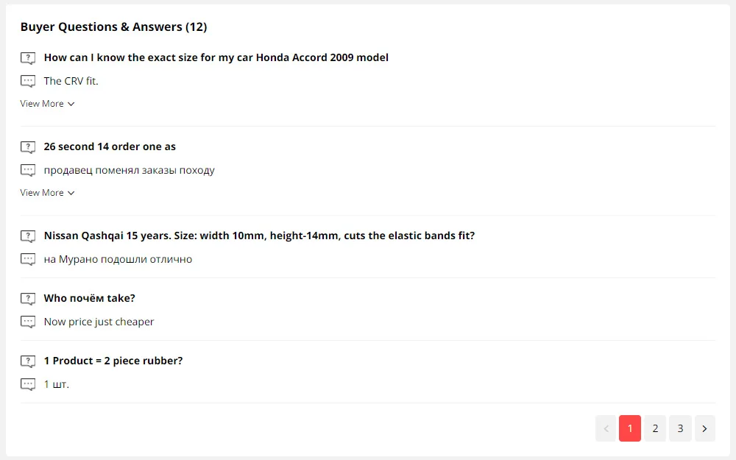The width and height of the screenshot is (736, 460).
Task: Go to page 3 of buyer questions
Action: coord(680,428)
